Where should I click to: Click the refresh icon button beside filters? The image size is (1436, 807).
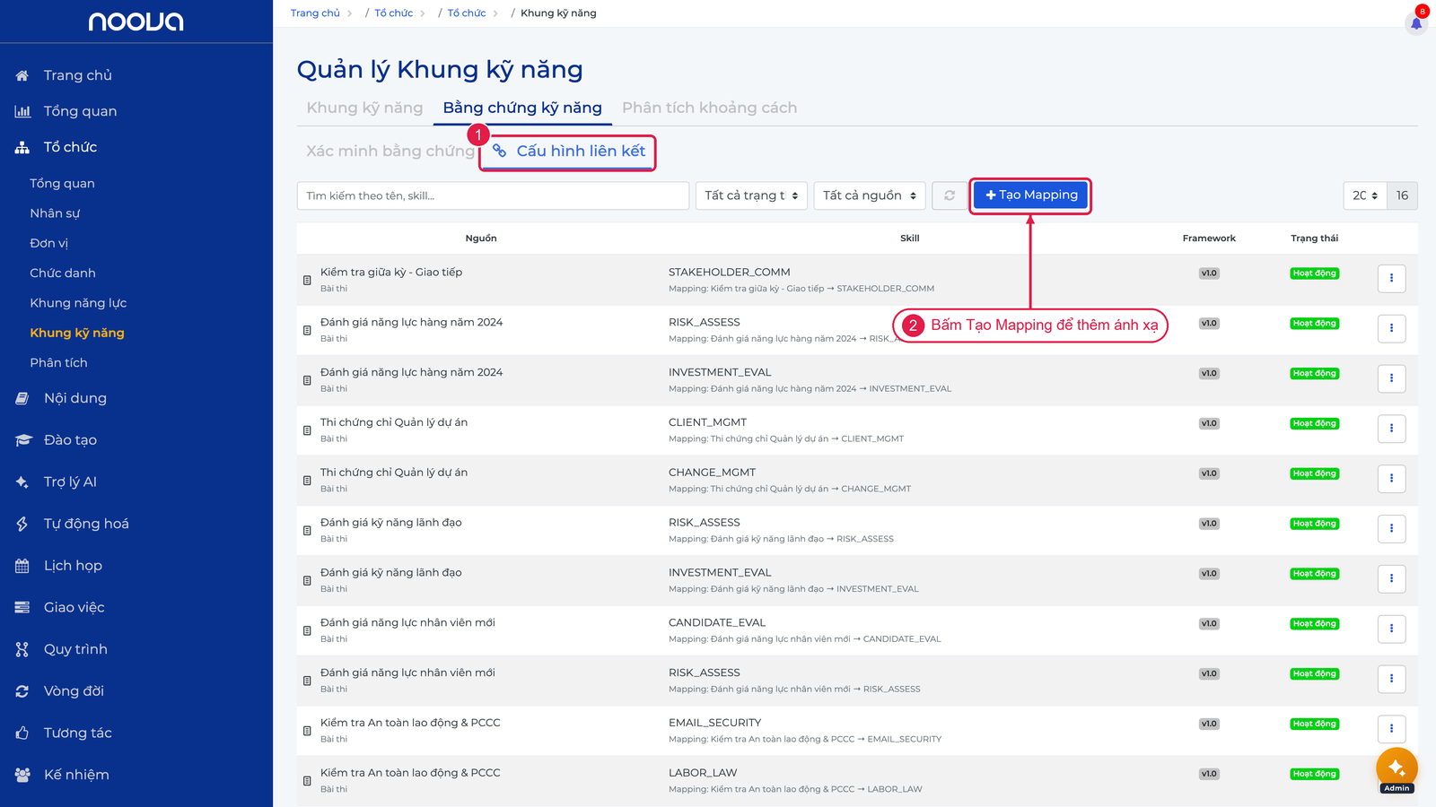click(x=950, y=195)
